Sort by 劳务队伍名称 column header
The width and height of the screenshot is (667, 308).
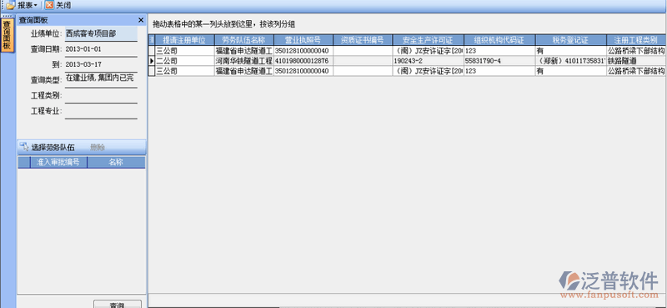click(243, 40)
